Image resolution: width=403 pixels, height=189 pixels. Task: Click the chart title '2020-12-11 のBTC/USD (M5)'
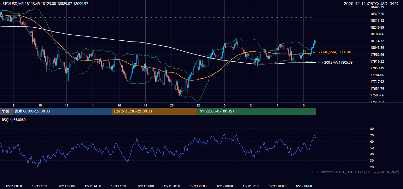pos(372,3)
